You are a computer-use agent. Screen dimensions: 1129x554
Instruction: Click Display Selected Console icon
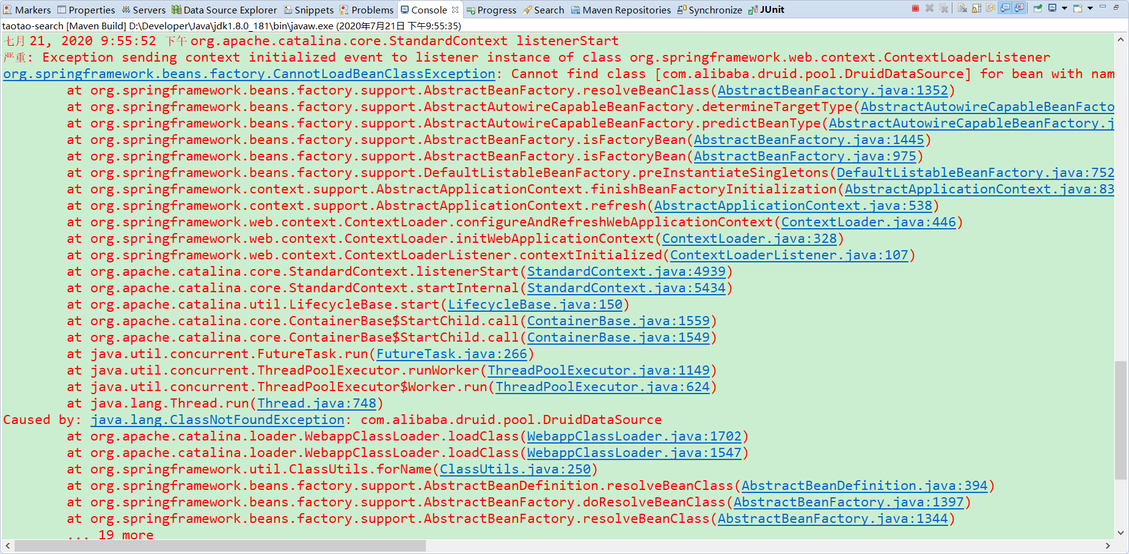[x=1053, y=9]
